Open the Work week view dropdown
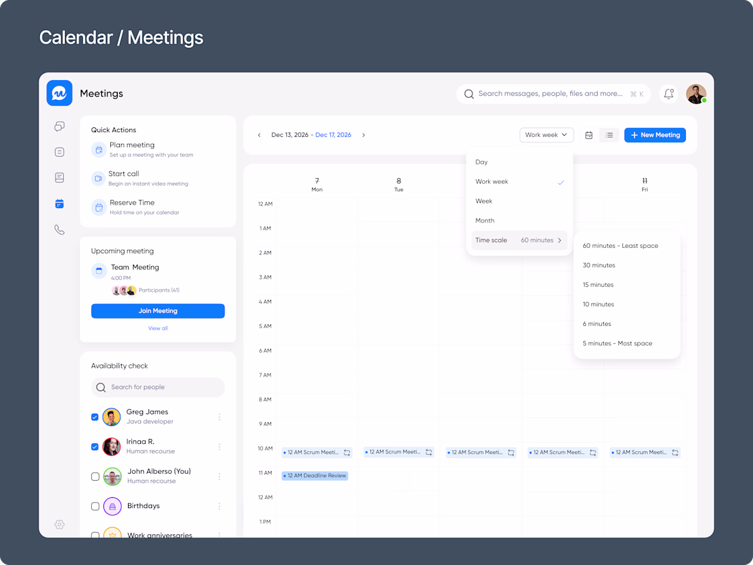Screen dimensions: 753x565 [546, 135]
